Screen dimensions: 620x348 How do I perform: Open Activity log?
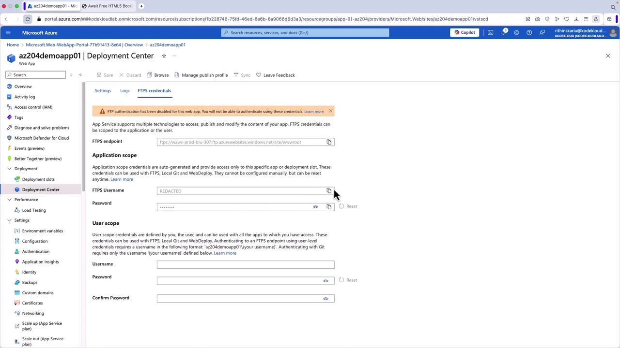[x=25, y=97]
